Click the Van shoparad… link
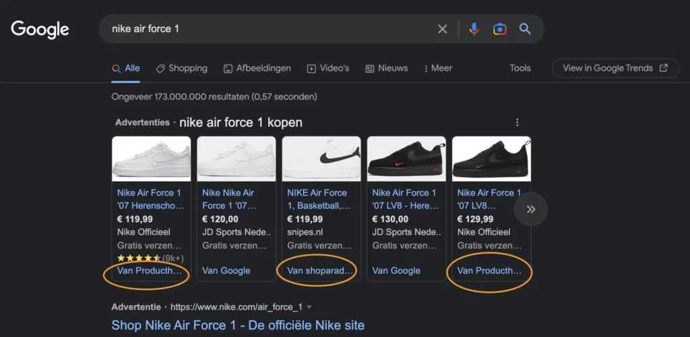Screen dimensions: 690x337 tap(320, 270)
